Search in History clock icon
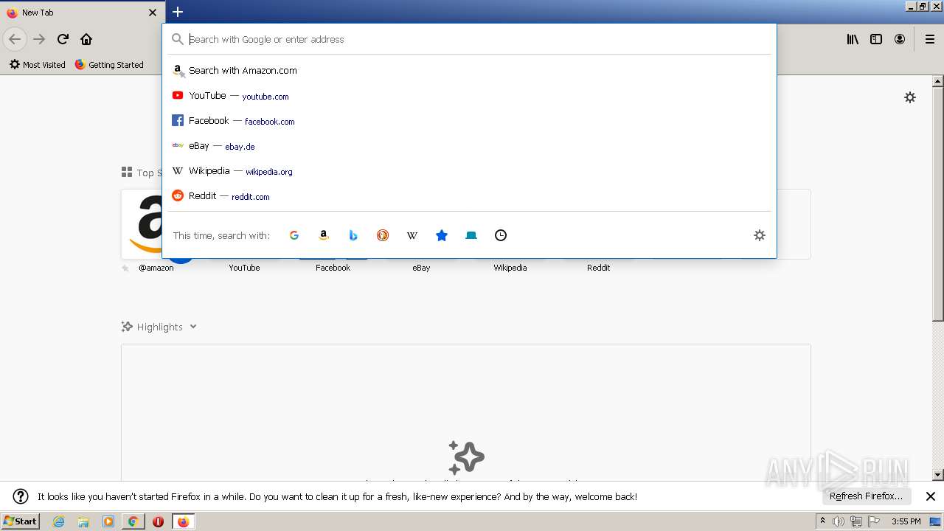 point(500,235)
